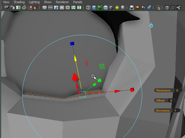Toggle the Safe Action icon

(x=73, y=8)
